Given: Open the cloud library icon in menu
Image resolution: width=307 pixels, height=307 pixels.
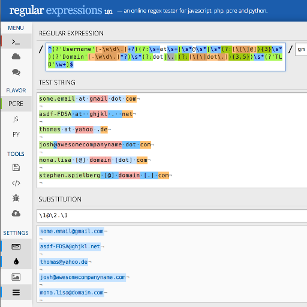Looking at the screenshot, I should tap(16, 57).
